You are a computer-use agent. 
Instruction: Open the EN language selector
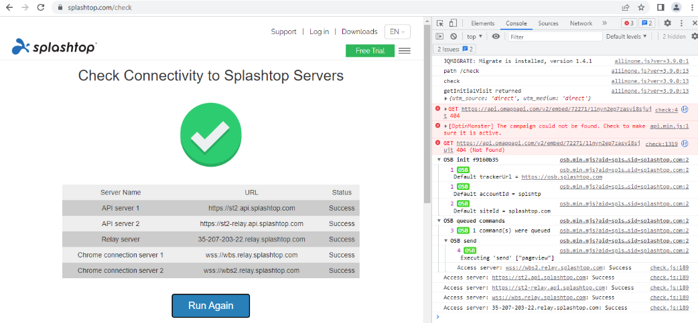coord(397,31)
